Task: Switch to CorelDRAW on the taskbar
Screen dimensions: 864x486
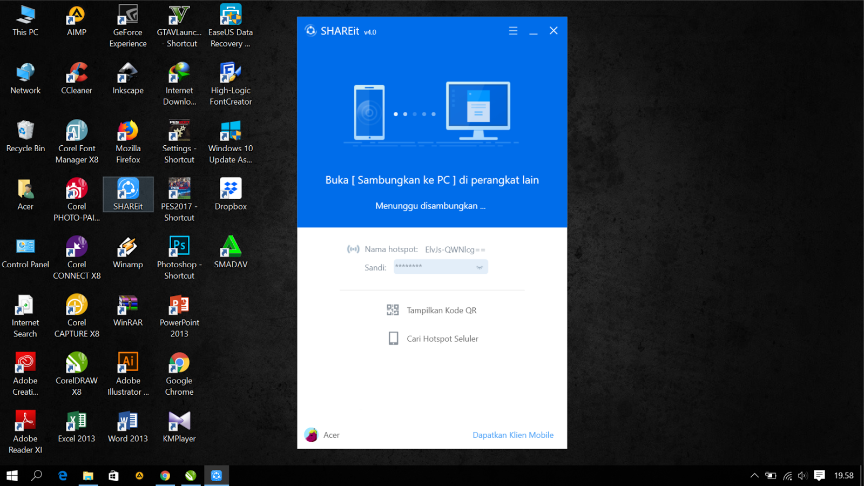Action: (x=191, y=476)
